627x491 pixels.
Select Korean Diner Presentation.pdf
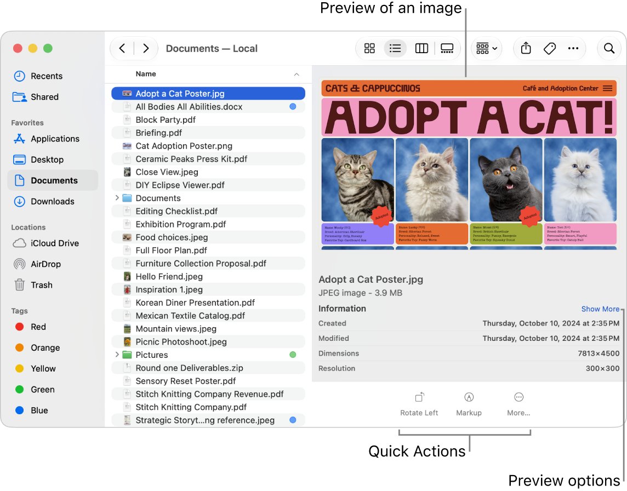point(208,302)
